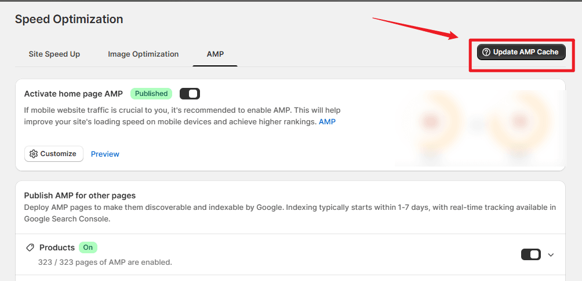Screen dimensions: 582x281
Task: Click the help icon in Update AMP Cache
Action: tap(486, 52)
